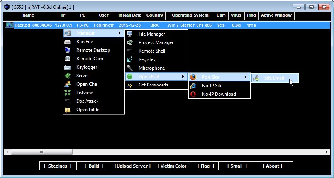This screenshot has height=178, width=334.
Task: Click the 0.8d virus version cell
Action: click(236, 25)
